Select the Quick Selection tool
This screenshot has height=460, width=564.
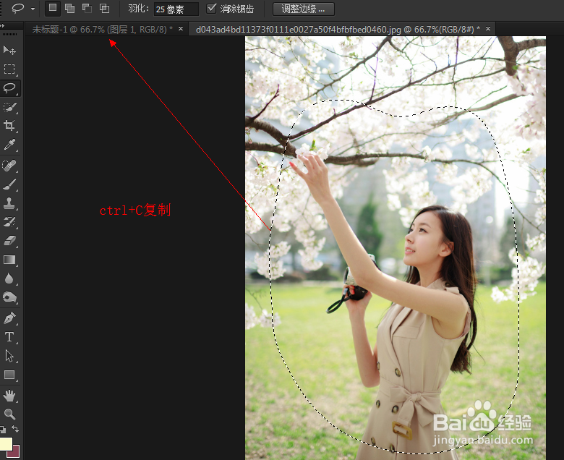click(x=9, y=107)
